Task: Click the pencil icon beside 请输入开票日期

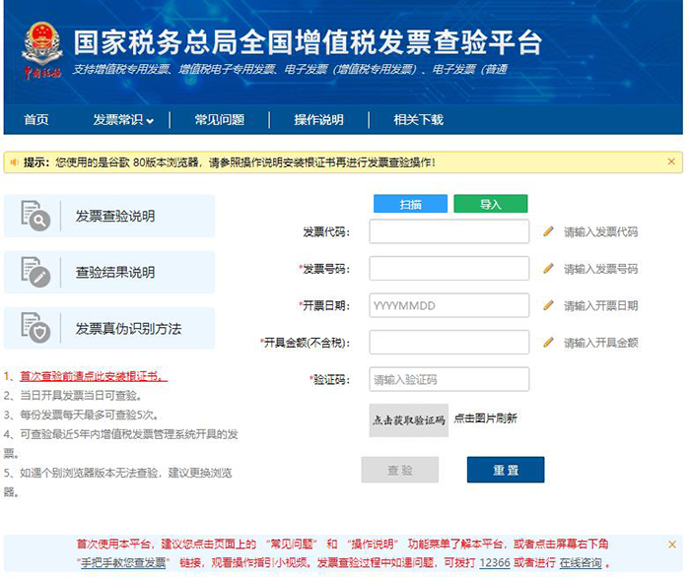Action: [x=548, y=305]
